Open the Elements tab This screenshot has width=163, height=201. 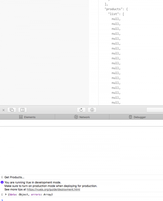[27, 117]
